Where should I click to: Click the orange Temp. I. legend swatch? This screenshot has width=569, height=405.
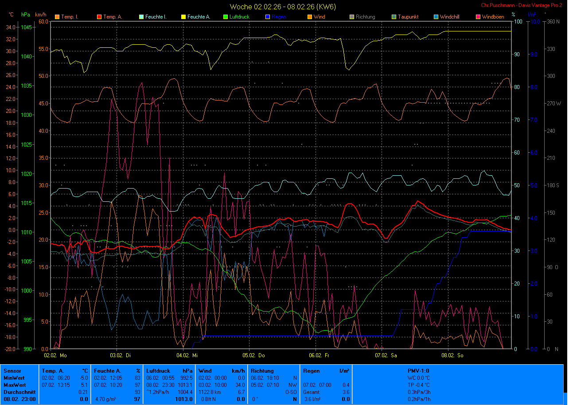coord(57,17)
